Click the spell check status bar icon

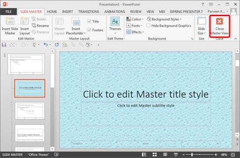pos(56,155)
